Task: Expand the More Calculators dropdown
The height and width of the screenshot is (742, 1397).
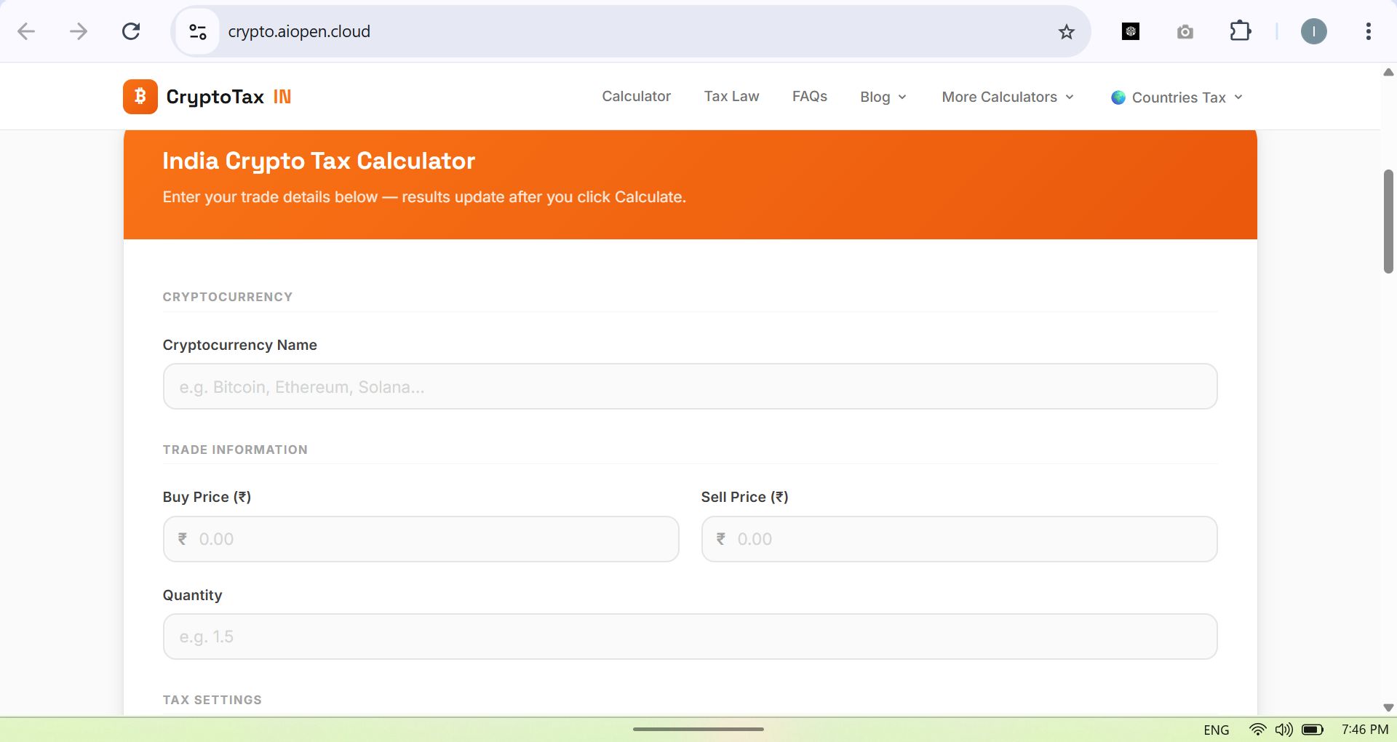Action: [x=1008, y=97]
